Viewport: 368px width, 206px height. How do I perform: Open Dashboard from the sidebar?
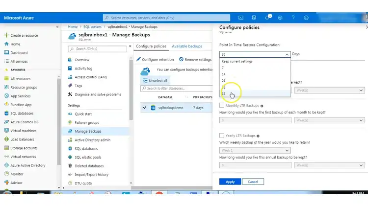[19, 53]
